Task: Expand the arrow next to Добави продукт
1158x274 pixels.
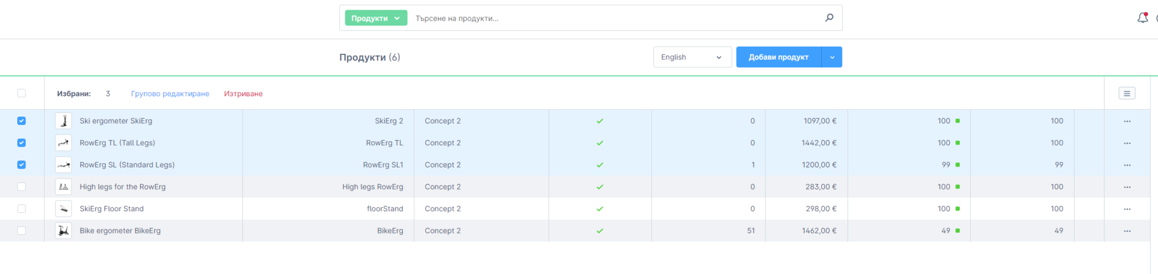Action: click(831, 57)
